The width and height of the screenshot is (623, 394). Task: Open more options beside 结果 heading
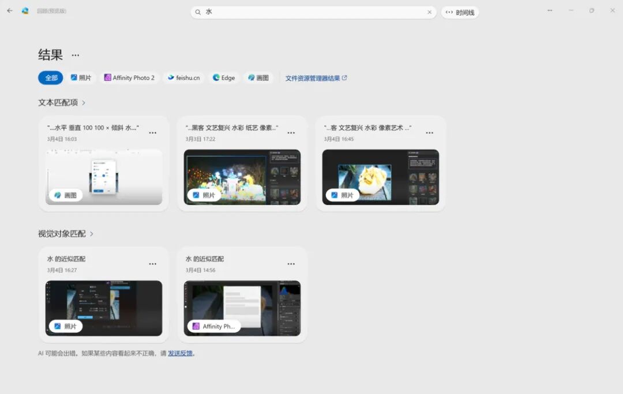click(x=76, y=55)
